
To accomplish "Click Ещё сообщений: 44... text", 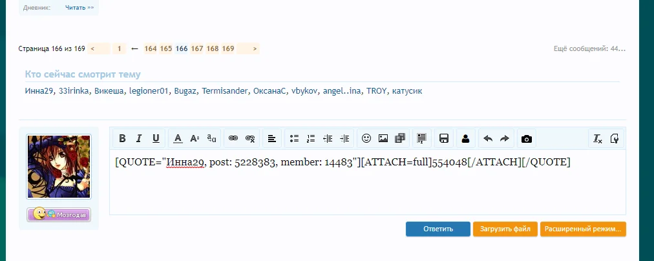I will pyautogui.click(x=589, y=49).
